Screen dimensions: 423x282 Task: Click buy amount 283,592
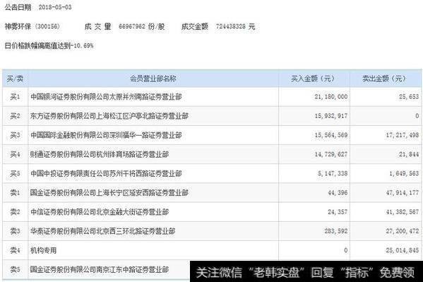336,231
